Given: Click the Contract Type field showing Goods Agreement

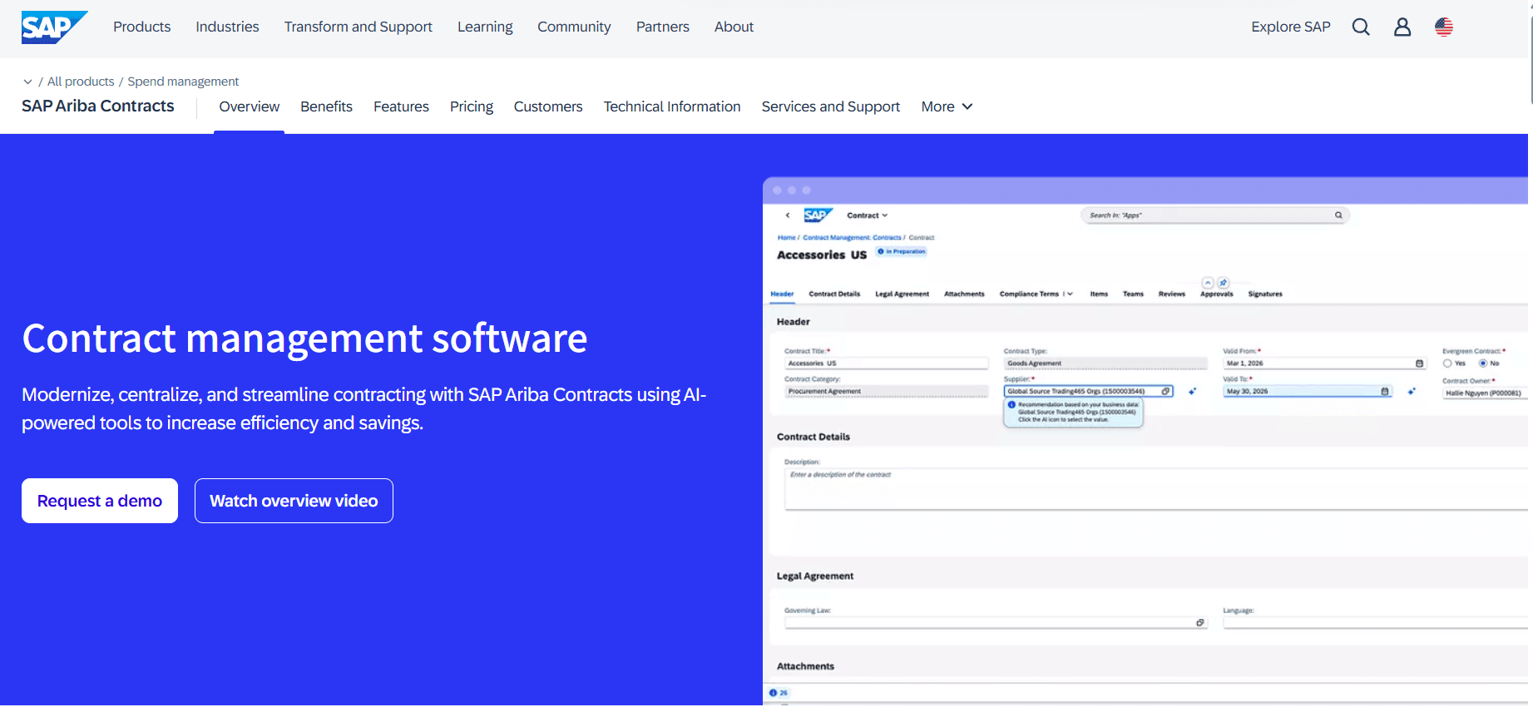Looking at the screenshot, I should (1105, 363).
